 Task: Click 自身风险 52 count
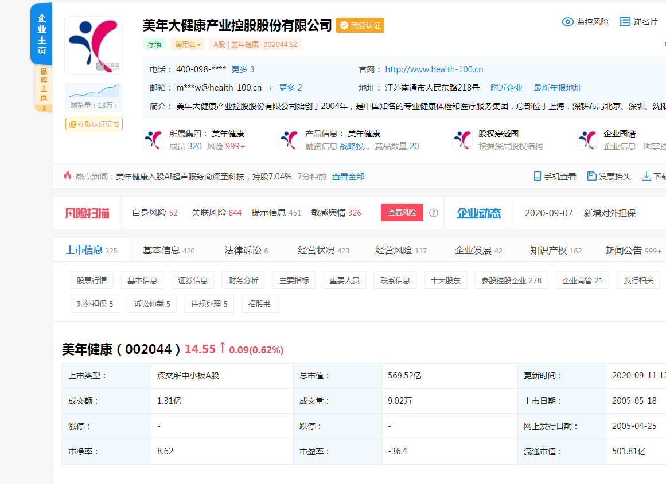155,213
